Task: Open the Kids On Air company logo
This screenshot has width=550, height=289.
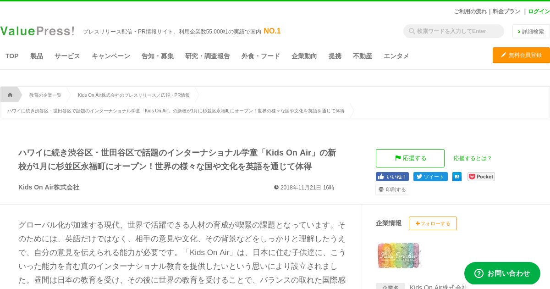Action: click(399, 255)
